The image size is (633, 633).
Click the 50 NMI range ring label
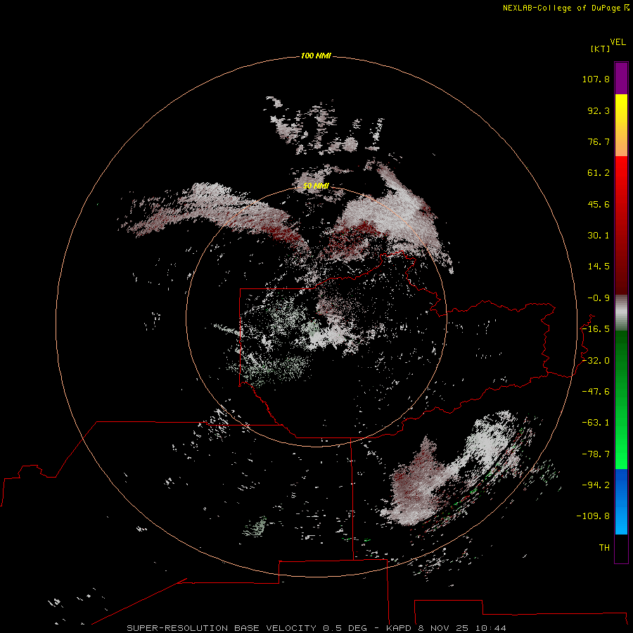316,186
